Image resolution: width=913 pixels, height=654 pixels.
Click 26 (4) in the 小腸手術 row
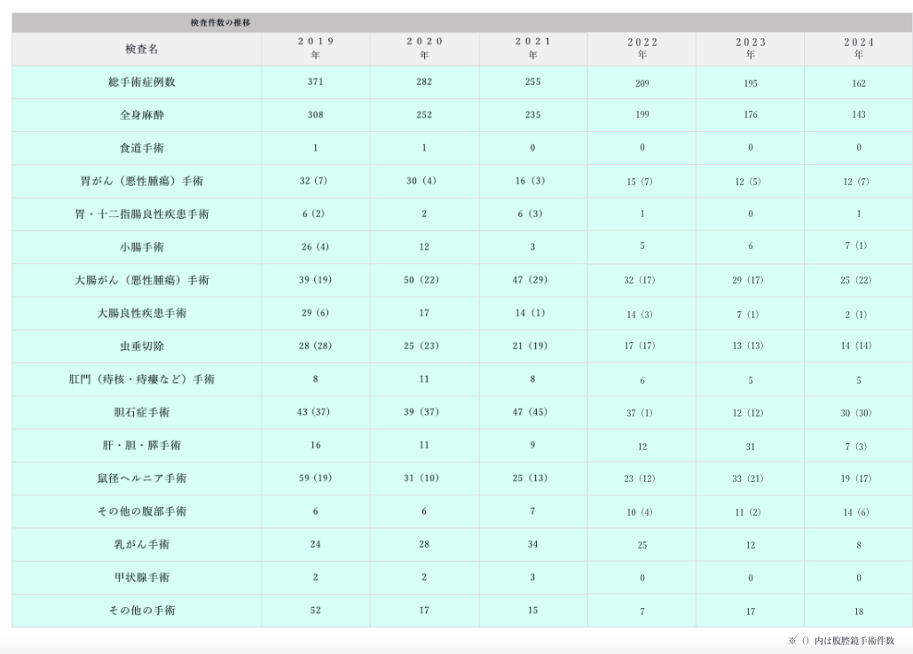(x=315, y=247)
